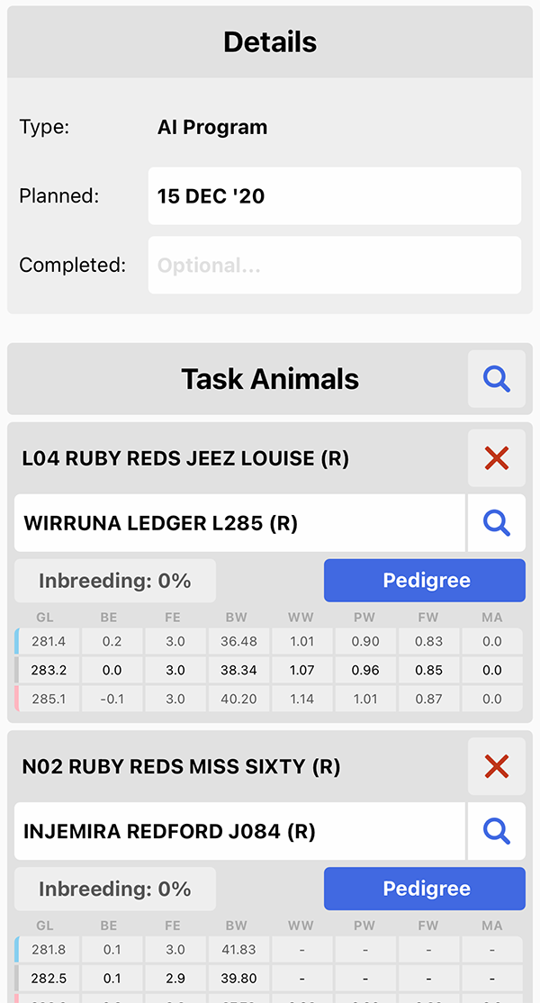Image resolution: width=540 pixels, height=1003 pixels.
Task: Open Pedigree for Jeez Louise mating
Action: (425, 581)
